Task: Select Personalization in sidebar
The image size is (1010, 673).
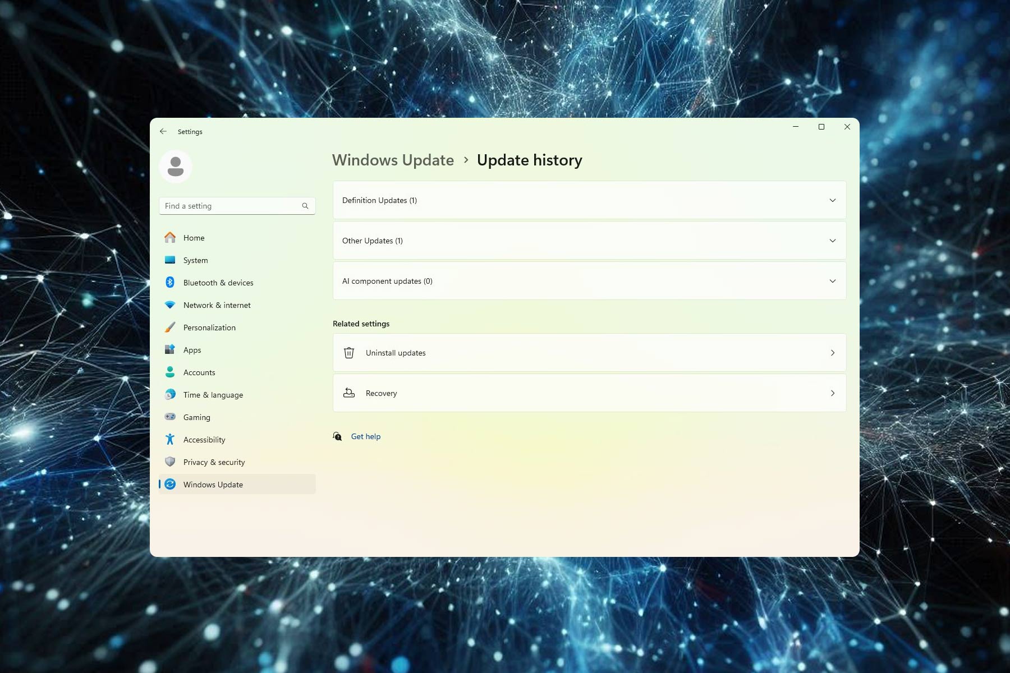Action: (237, 328)
